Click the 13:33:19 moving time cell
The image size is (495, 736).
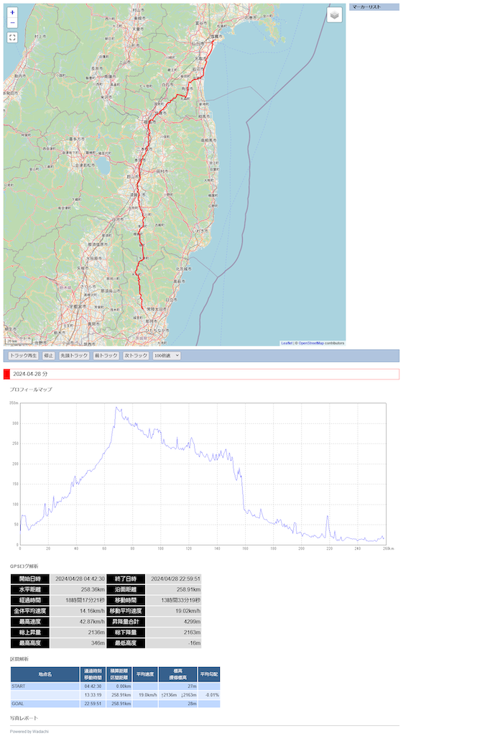[x=93, y=695]
